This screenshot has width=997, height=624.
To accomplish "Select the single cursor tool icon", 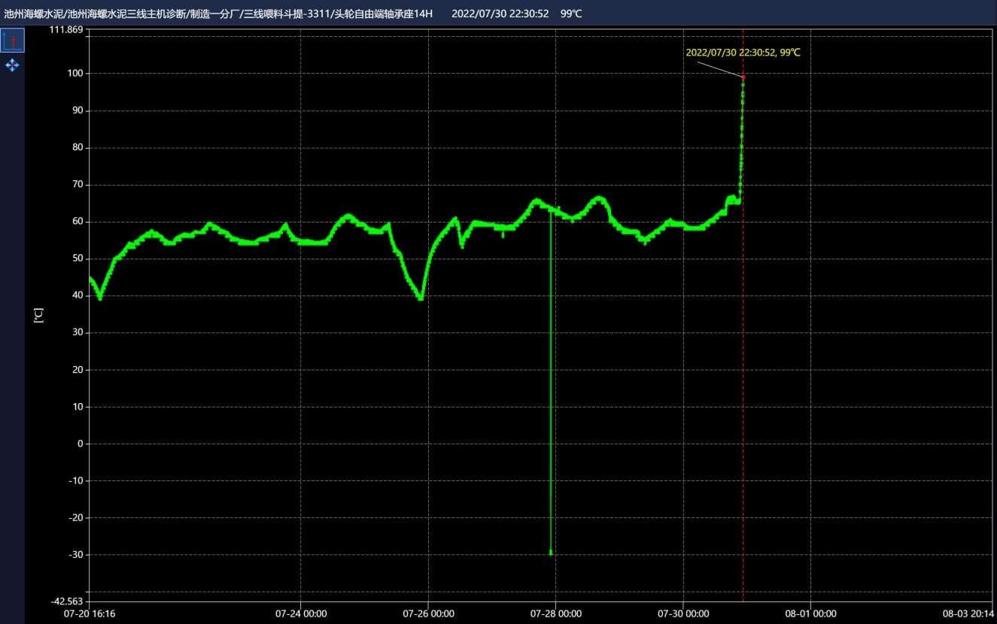I will pyautogui.click(x=12, y=40).
